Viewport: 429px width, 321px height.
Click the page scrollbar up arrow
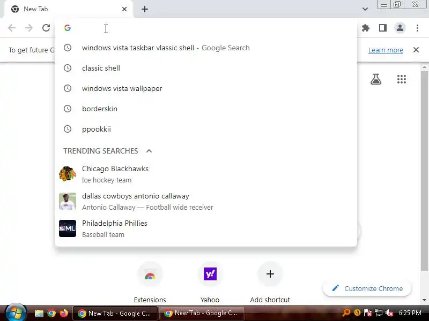[424, 67]
